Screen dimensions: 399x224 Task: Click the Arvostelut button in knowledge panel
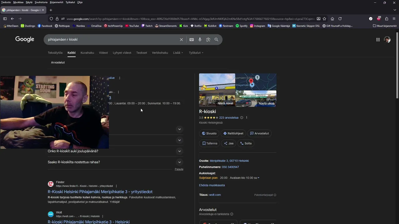click(x=259, y=133)
